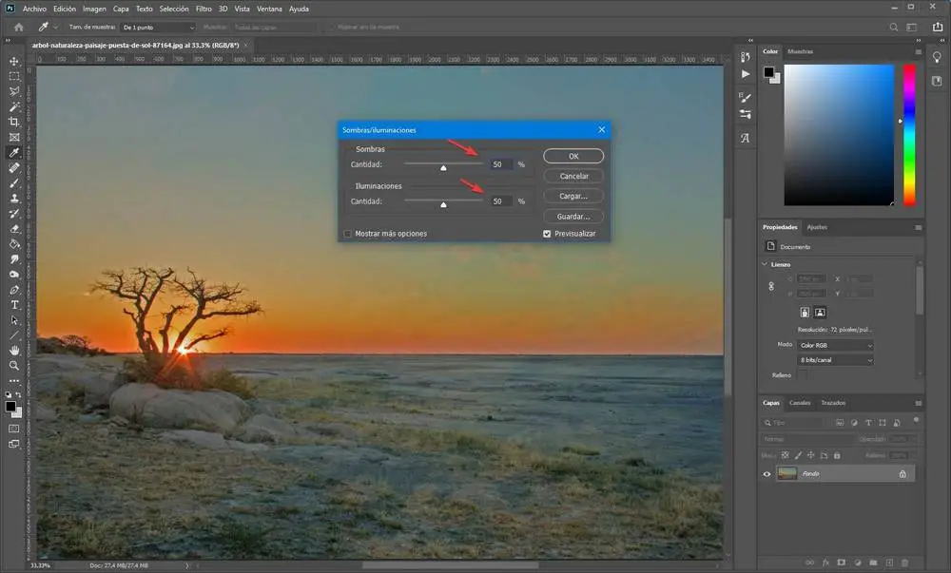Image resolution: width=951 pixels, height=573 pixels.
Task: Switch to the Canales tab
Action: (800, 403)
